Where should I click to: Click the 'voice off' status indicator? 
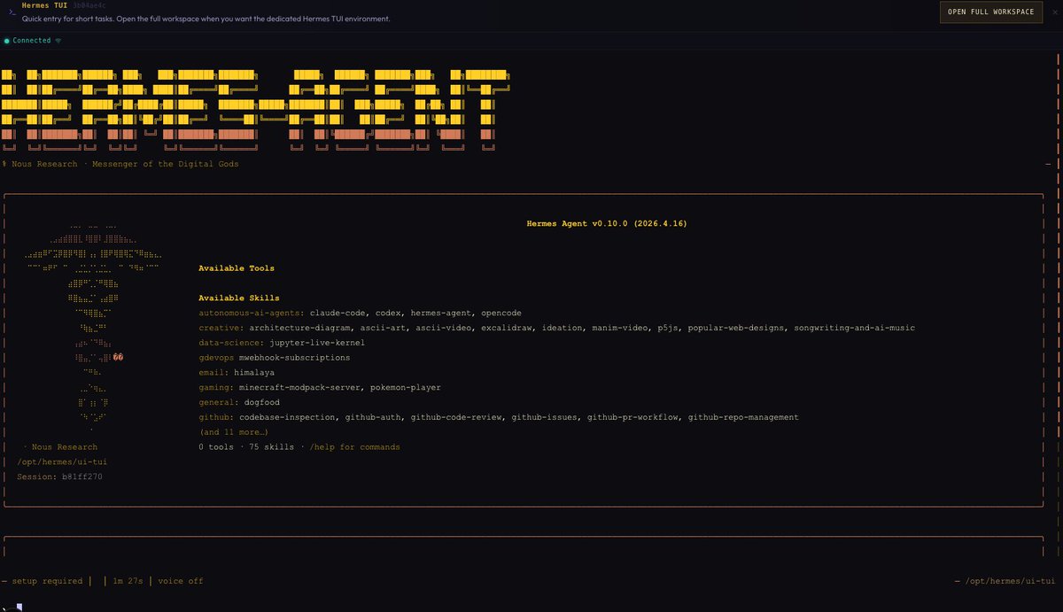coord(181,582)
